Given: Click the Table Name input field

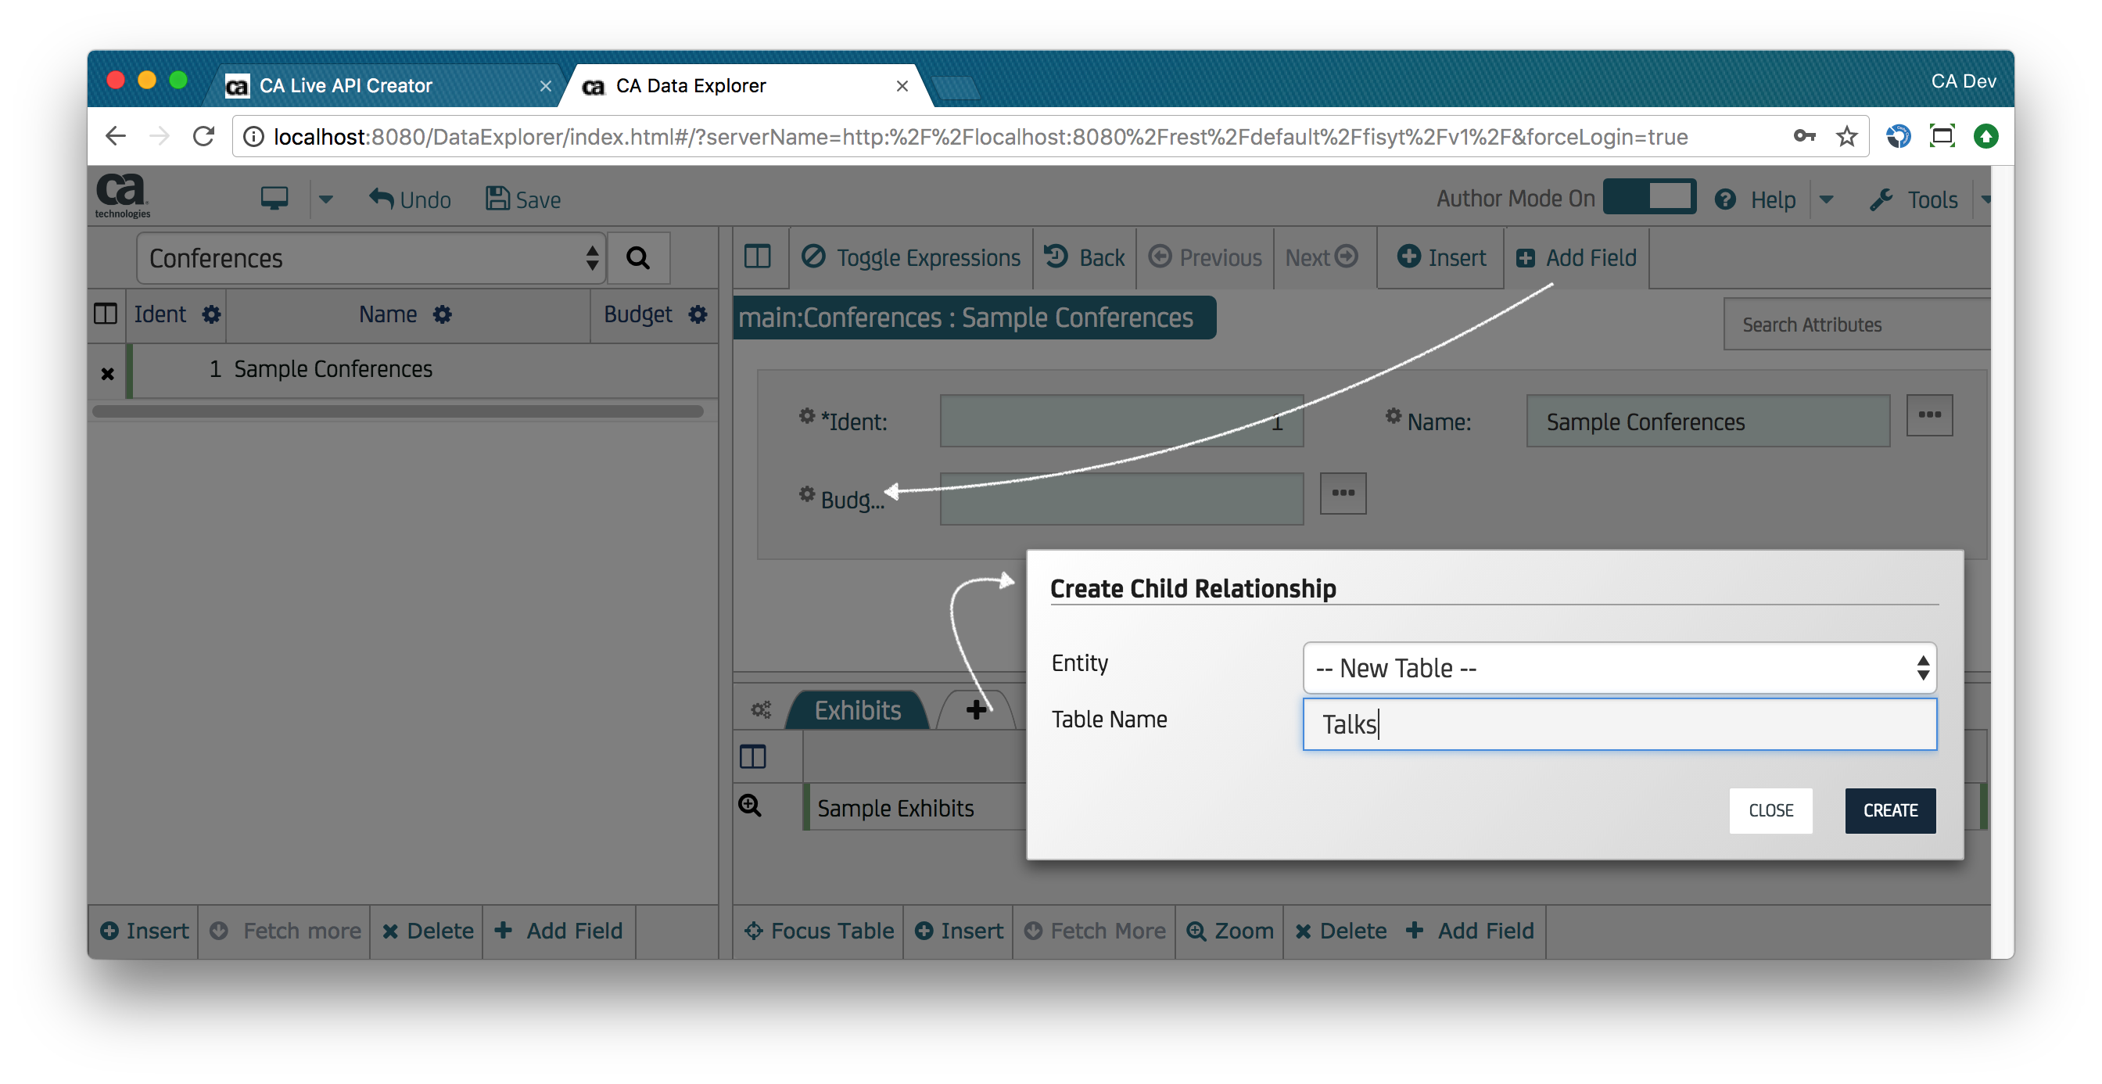Looking at the screenshot, I should click(1619, 723).
